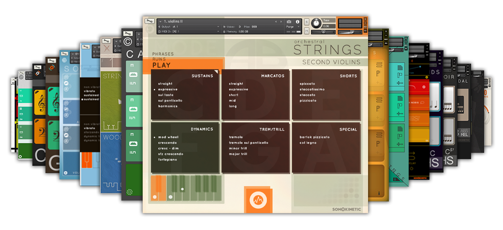Go to next instrument with right arrow
The height and width of the screenshot is (230, 503).
click(280, 22)
